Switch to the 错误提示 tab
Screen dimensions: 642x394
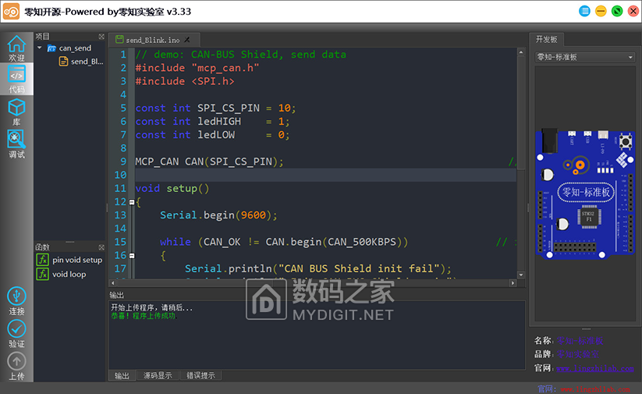[200, 375]
